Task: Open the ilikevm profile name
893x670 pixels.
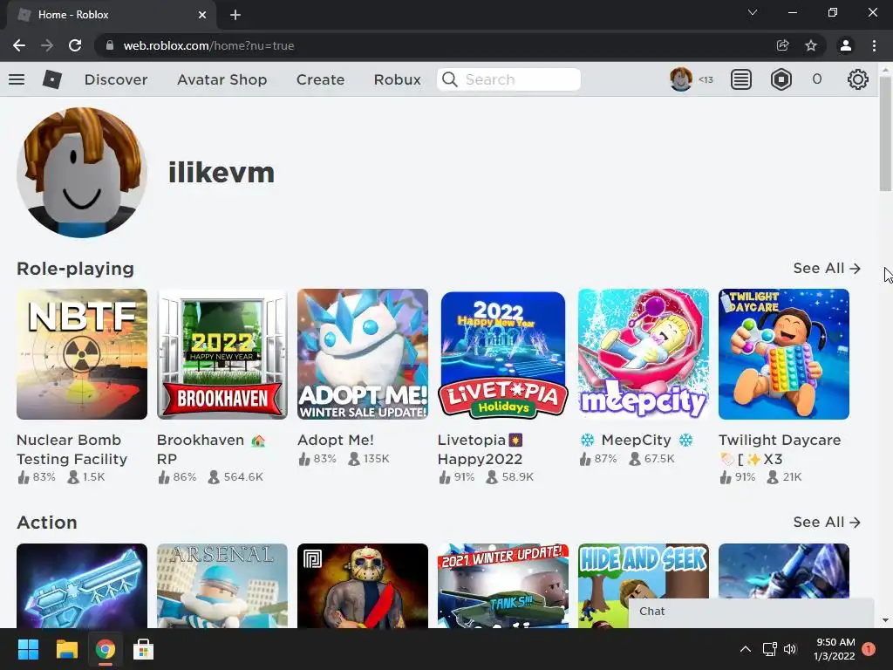Action: 221,173
